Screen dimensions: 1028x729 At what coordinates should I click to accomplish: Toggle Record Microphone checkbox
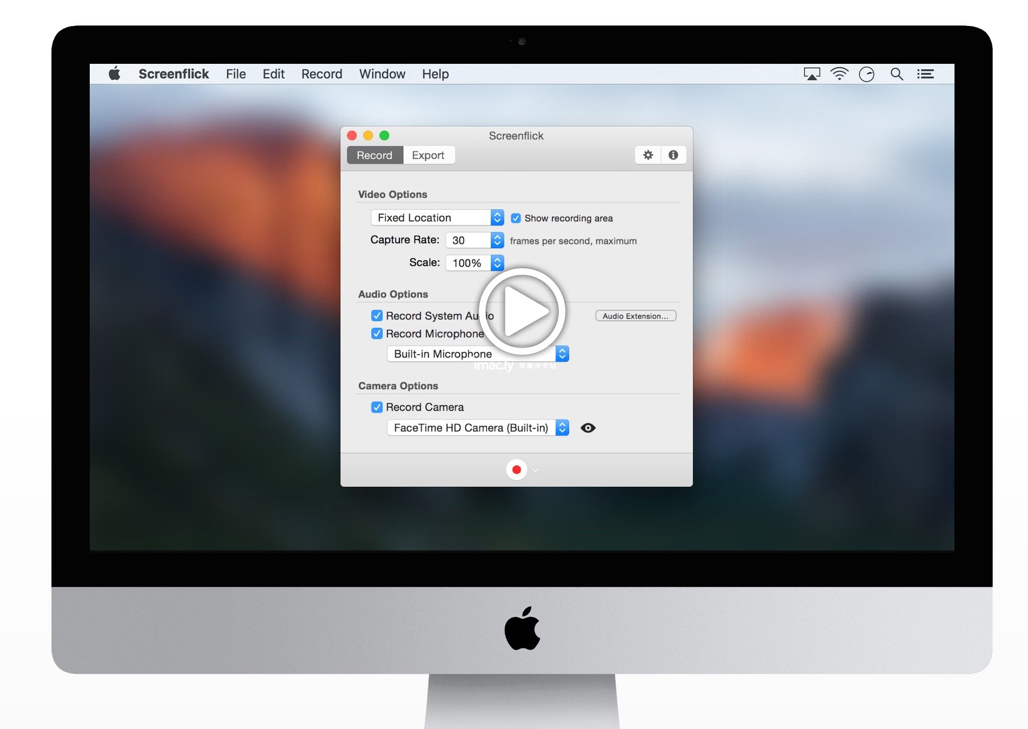coord(377,334)
